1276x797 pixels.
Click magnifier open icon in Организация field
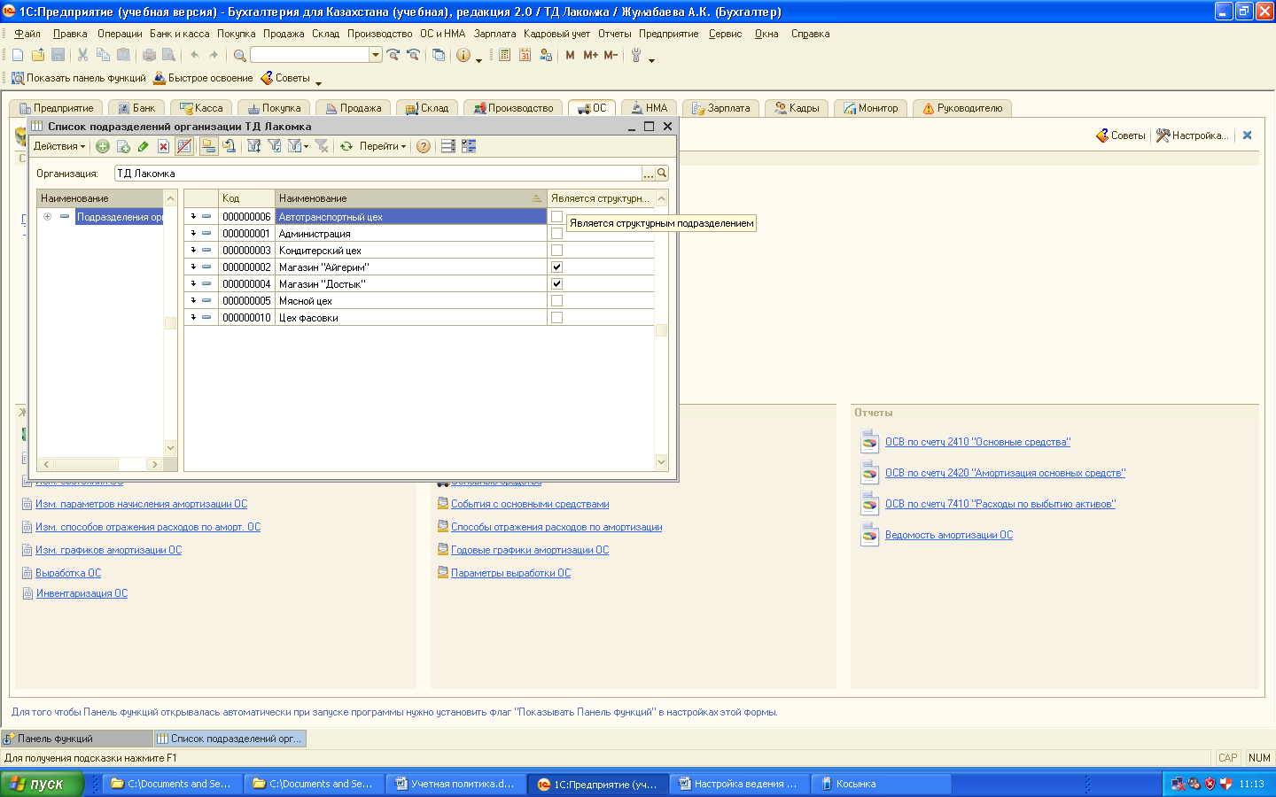pyautogui.click(x=662, y=173)
